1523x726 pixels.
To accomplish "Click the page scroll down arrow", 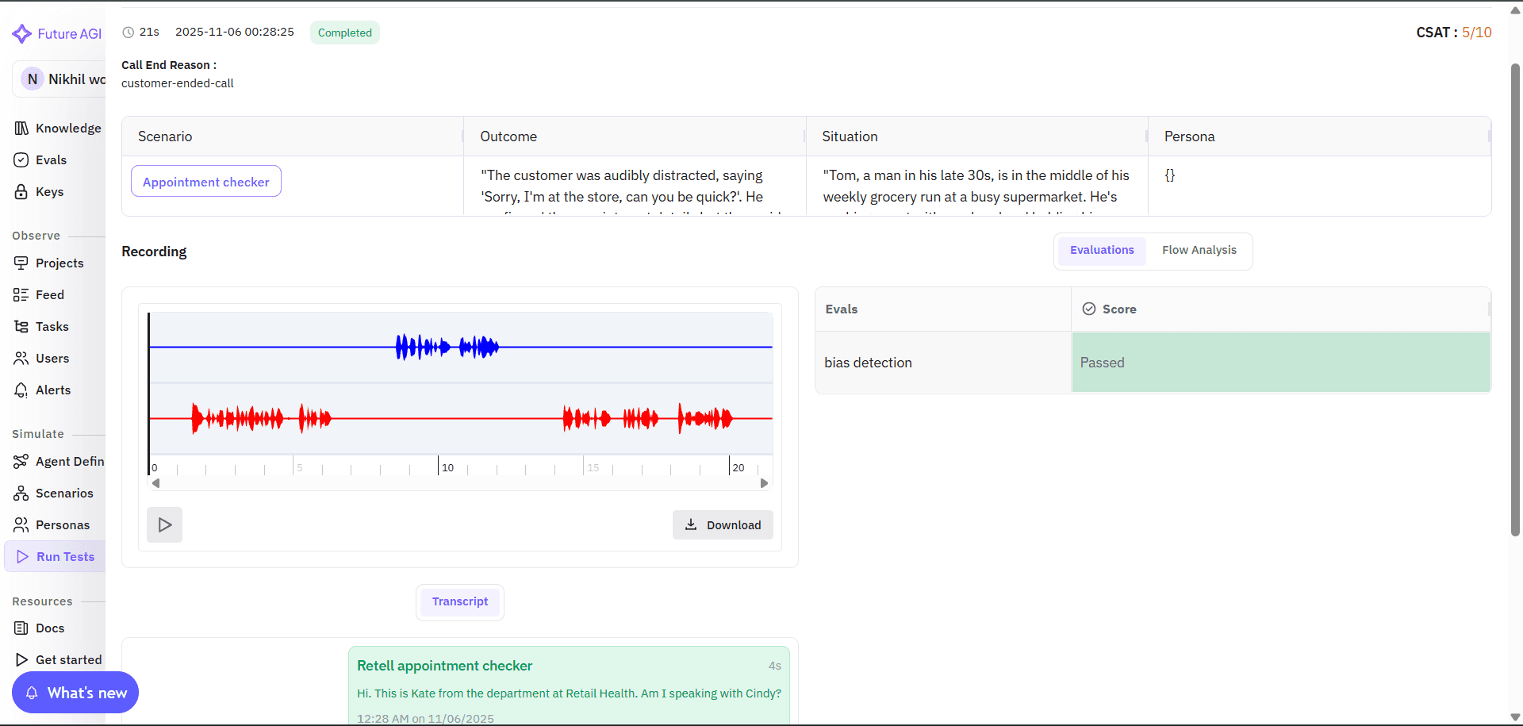I will [1515, 717].
